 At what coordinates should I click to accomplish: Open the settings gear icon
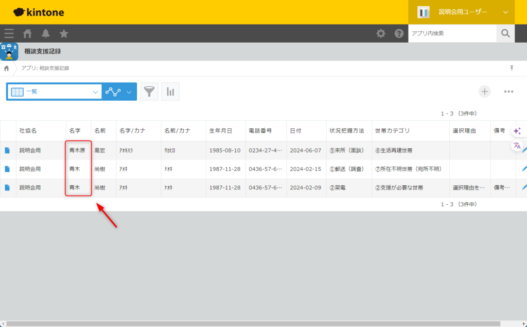coord(381,34)
